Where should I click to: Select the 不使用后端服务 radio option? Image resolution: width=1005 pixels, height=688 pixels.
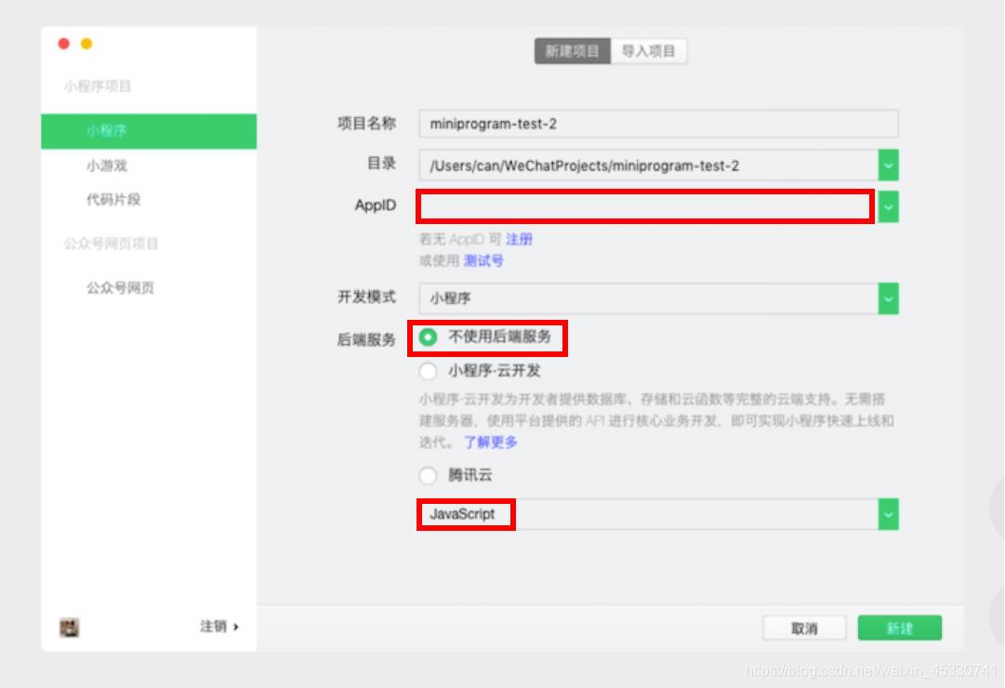(428, 337)
